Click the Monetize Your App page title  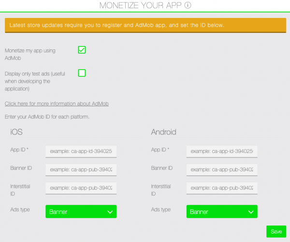click(140, 6)
